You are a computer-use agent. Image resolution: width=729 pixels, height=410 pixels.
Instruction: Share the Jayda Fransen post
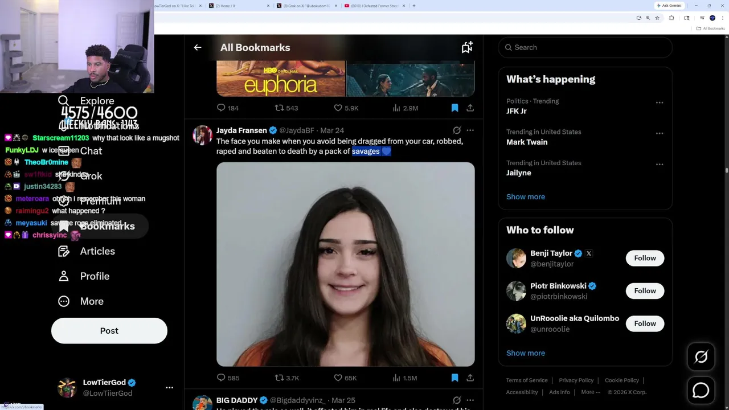(470, 378)
